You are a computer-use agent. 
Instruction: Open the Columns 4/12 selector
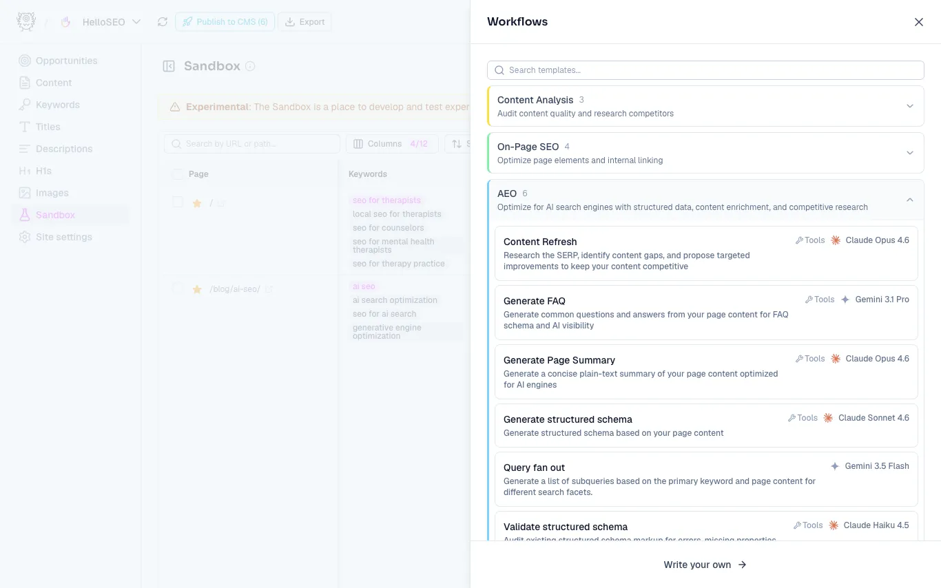392,144
